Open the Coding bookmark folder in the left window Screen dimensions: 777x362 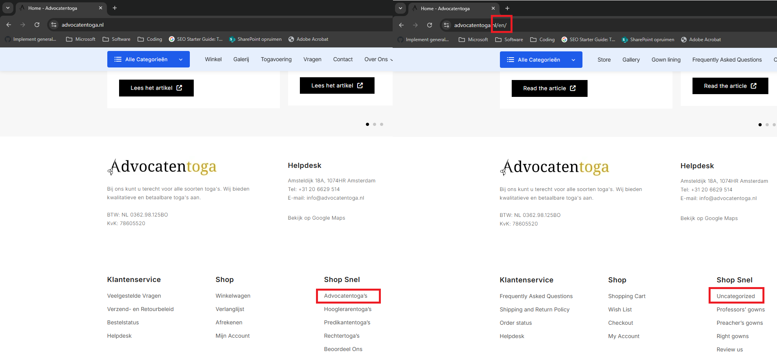click(x=150, y=39)
